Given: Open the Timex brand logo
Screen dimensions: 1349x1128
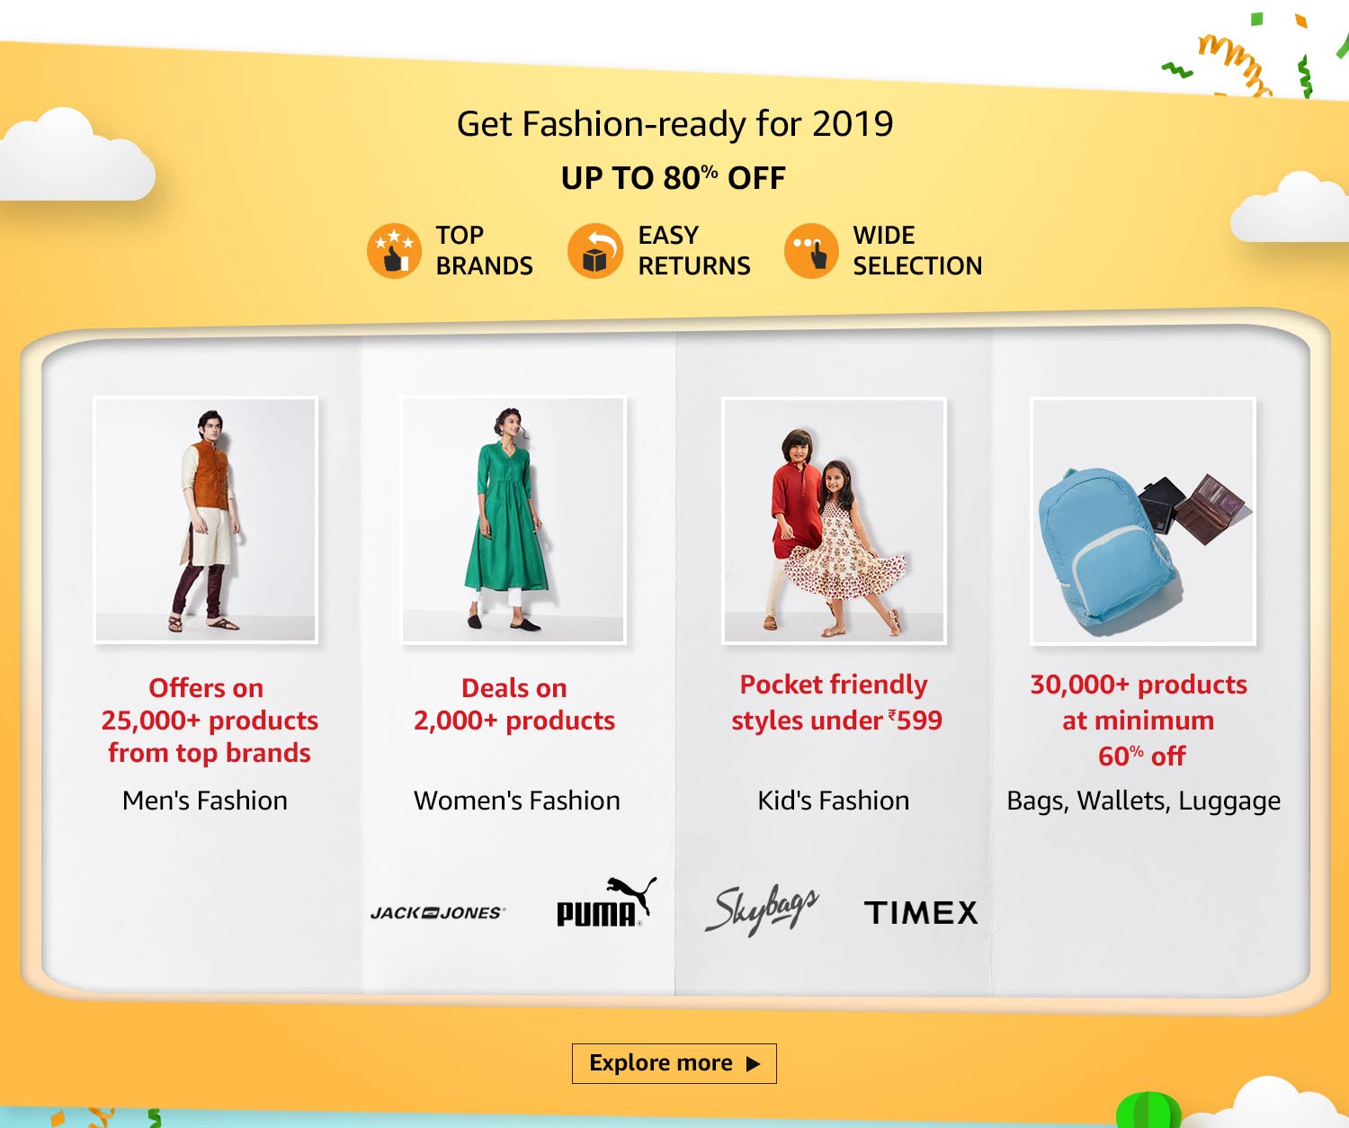Looking at the screenshot, I should click(921, 913).
